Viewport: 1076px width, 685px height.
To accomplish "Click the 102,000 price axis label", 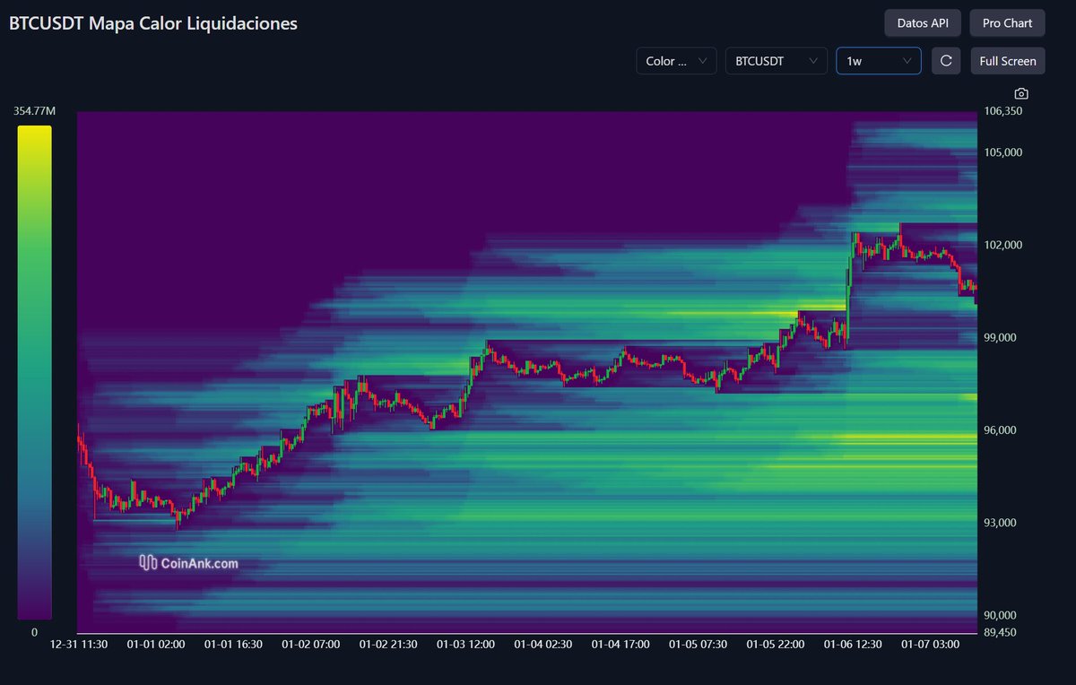I will (x=1003, y=244).
